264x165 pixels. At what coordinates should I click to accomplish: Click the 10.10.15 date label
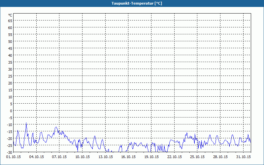tap(82, 157)
